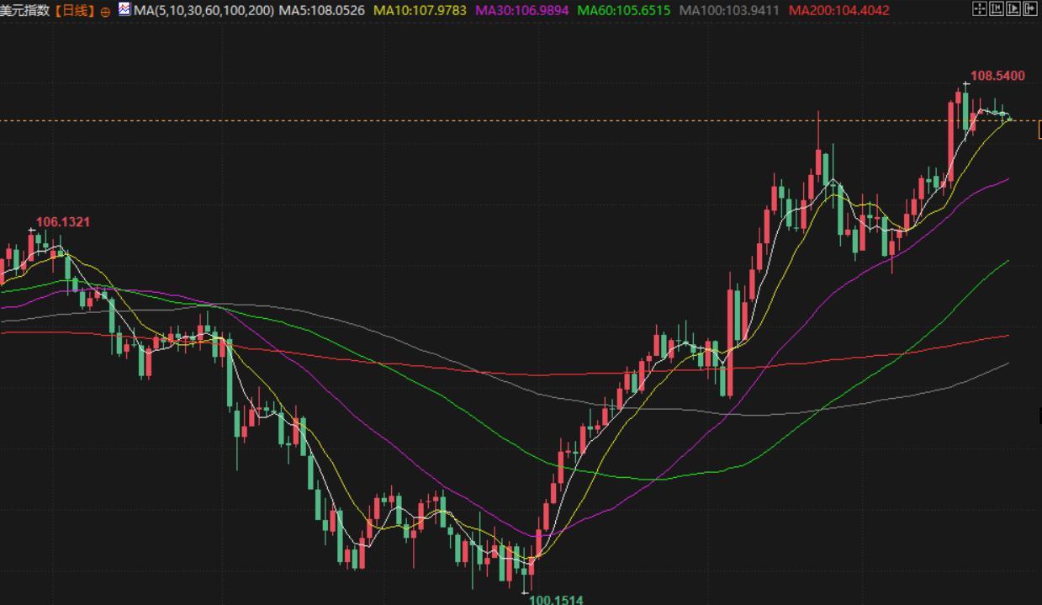The image size is (1042, 605).
Task: Select the yellow MA10 value label
Action: pos(420,11)
